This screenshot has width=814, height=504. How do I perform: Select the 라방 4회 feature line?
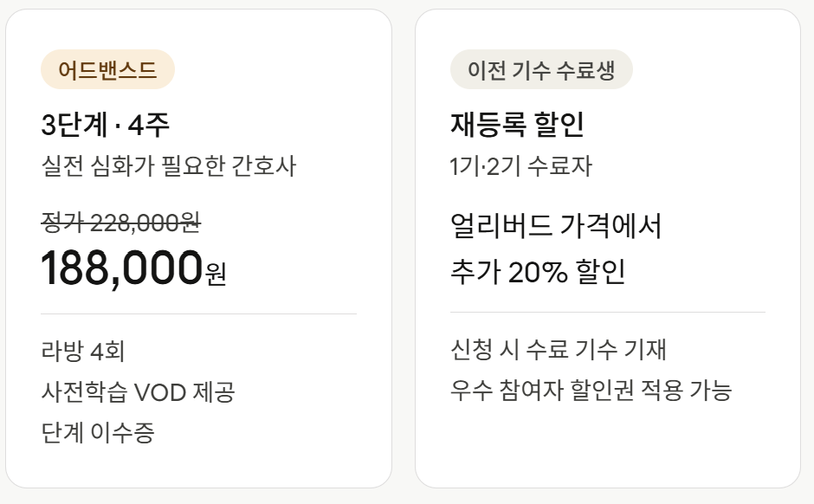pyautogui.click(x=83, y=352)
